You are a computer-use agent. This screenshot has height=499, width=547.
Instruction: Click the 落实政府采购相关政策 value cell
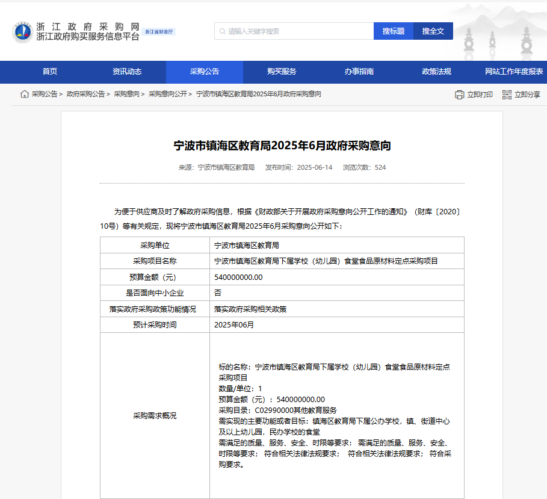(336, 309)
